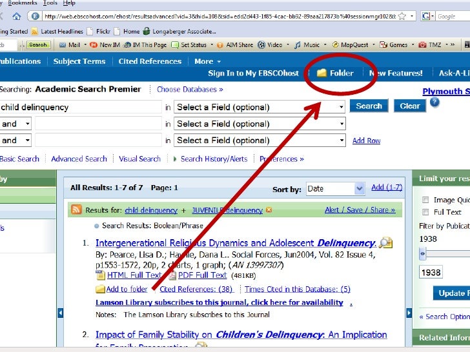Open the Bookmarks menu
470x352 pixels.
click(23, 3)
